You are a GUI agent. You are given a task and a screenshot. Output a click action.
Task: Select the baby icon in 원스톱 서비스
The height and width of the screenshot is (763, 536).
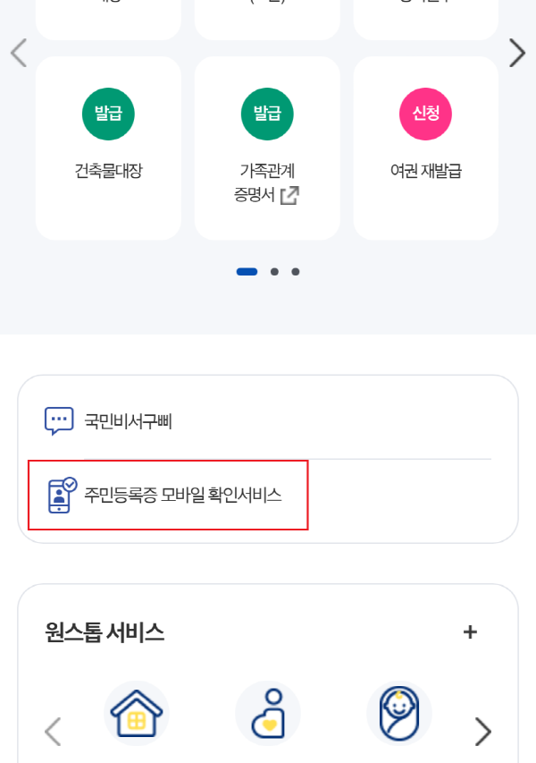pos(399,713)
